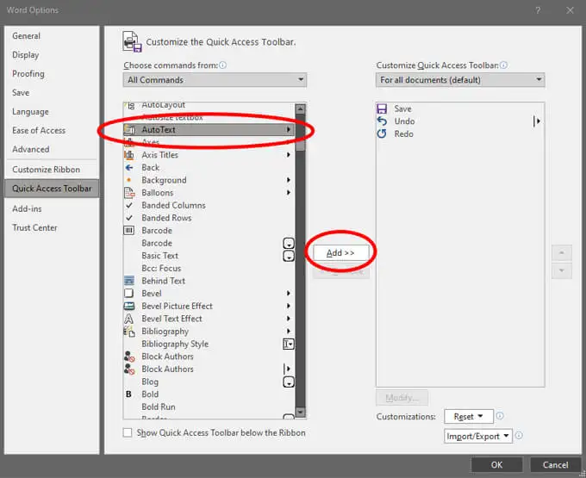
Task: Select the Basic Text command
Action: 159,256
